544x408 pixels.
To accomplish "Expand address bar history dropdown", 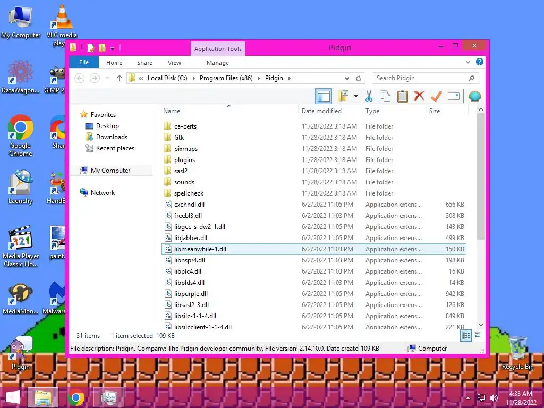I will [x=347, y=78].
